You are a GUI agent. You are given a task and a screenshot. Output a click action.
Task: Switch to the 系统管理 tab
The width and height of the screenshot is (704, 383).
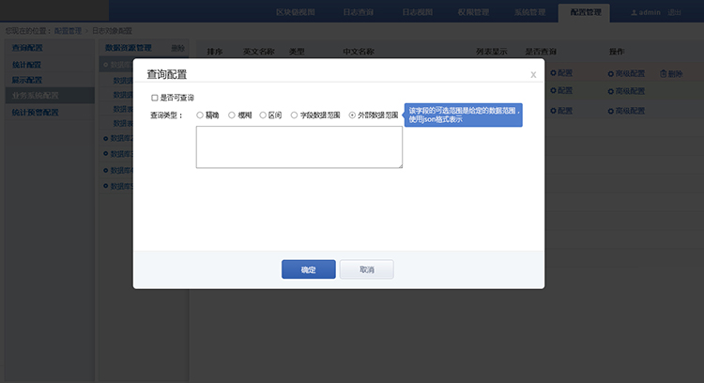pos(529,12)
